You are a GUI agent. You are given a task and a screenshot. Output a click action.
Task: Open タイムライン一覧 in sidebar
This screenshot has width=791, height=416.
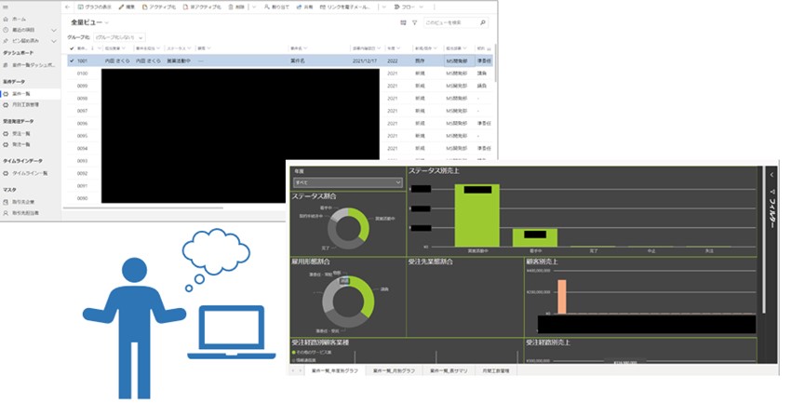coord(31,172)
